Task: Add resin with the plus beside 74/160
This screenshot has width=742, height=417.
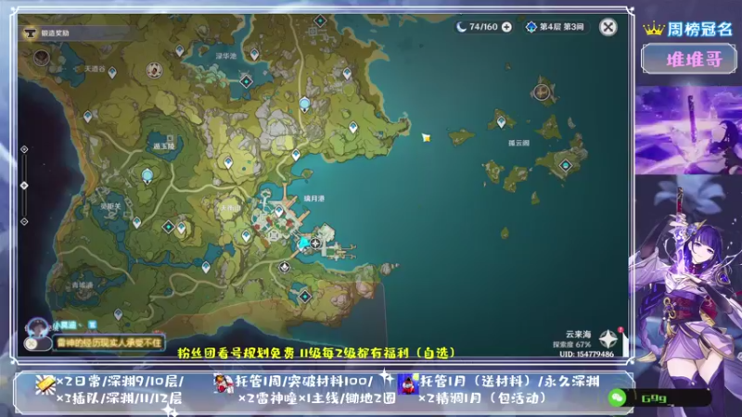Action: pos(506,27)
